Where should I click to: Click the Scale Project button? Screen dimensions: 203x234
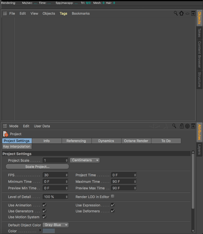[37, 166]
